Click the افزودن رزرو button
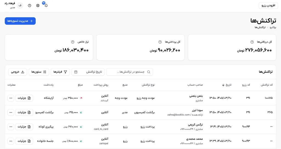Viewport: 281px width, 149px height. pyautogui.click(x=268, y=5)
